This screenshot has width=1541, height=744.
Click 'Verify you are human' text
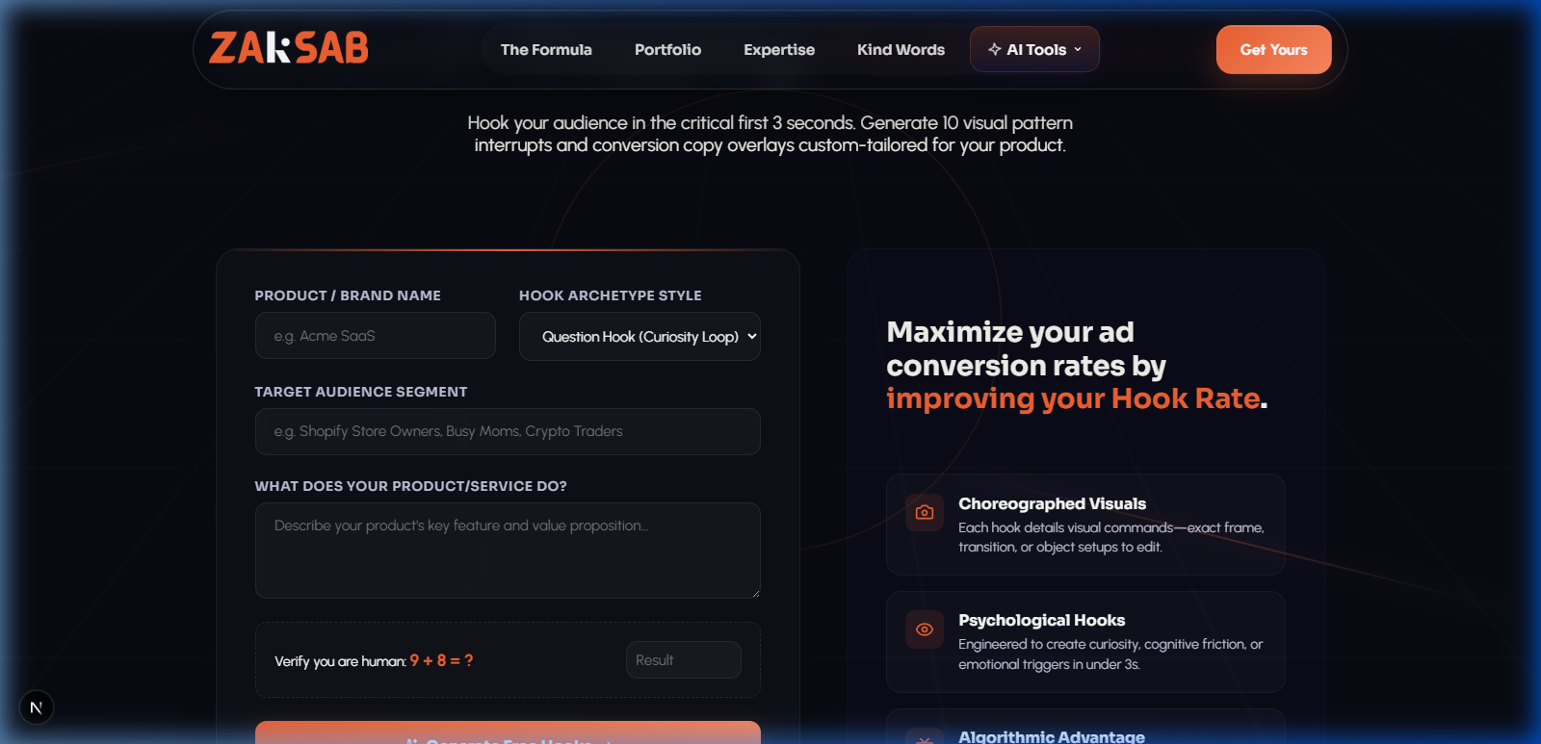click(x=340, y=661)
